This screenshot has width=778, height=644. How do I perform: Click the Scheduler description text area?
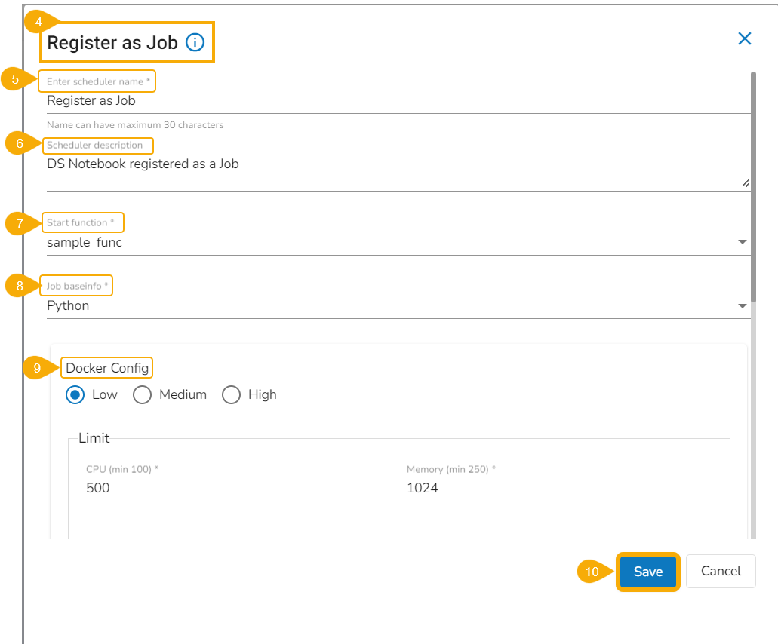coord(377,171)
